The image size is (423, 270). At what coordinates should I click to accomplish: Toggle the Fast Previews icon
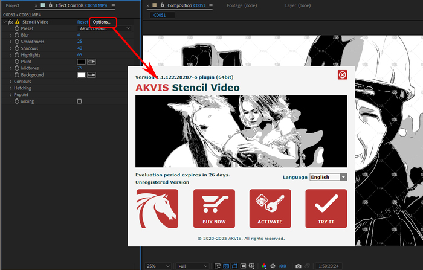tap(218, 266)
